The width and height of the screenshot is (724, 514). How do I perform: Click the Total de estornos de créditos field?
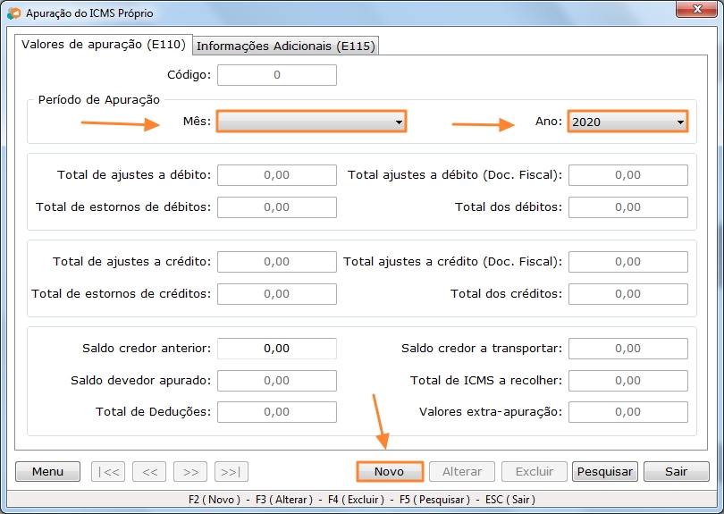277,294
